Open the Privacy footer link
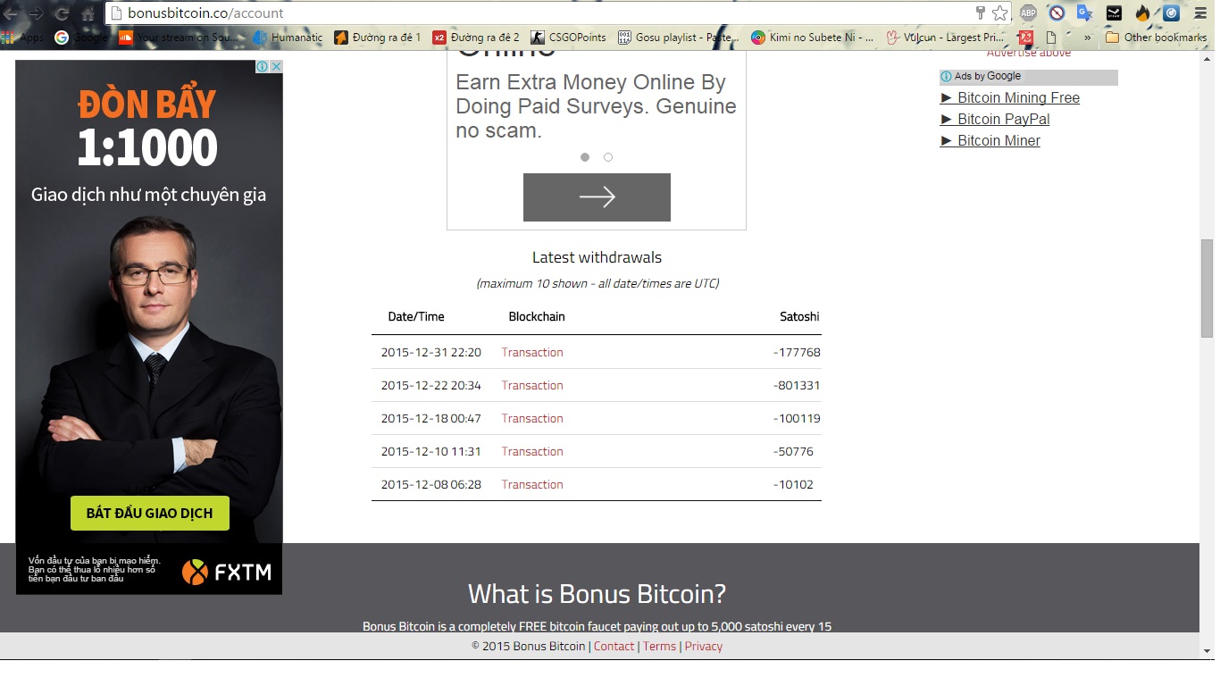The image size is (1220, 686). (704, 647)
